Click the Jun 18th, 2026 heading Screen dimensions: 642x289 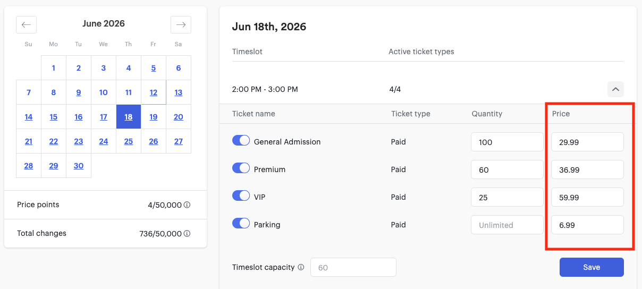pos(269,27)
